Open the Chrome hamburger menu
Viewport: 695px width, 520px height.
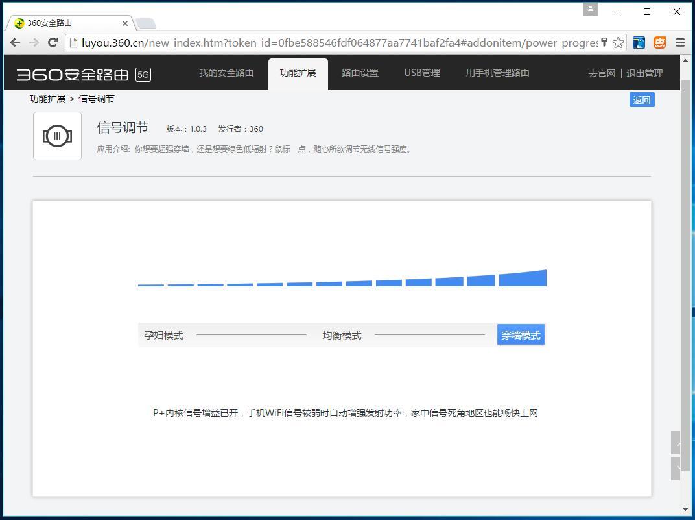point(679,42)
